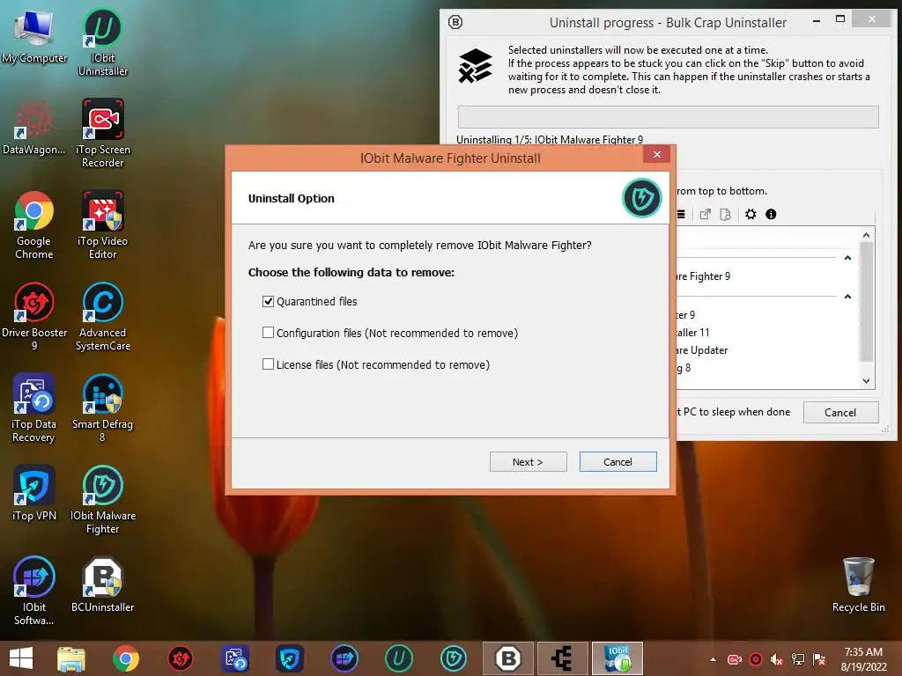Collapse the second list group chevron
The width and height of the screenshot is (902, 676).
coord(847,297)
